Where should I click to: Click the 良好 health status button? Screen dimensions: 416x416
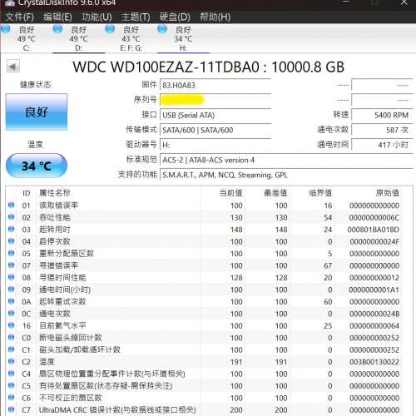tap(37, 112)
